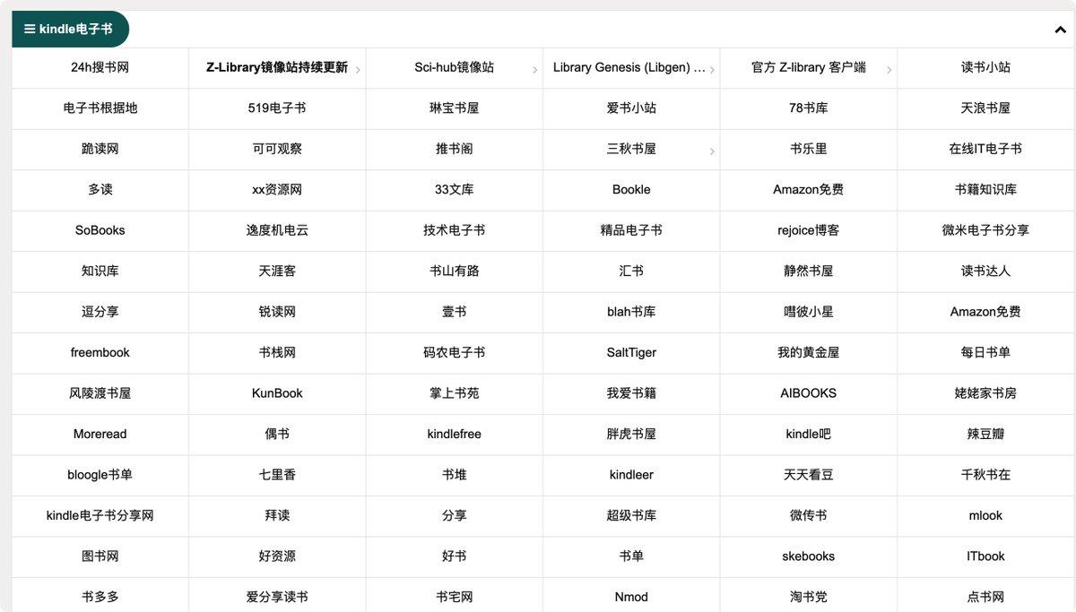Open 天浪书屋
This screenshot has height=612, width=1076.
click(985, 108)
